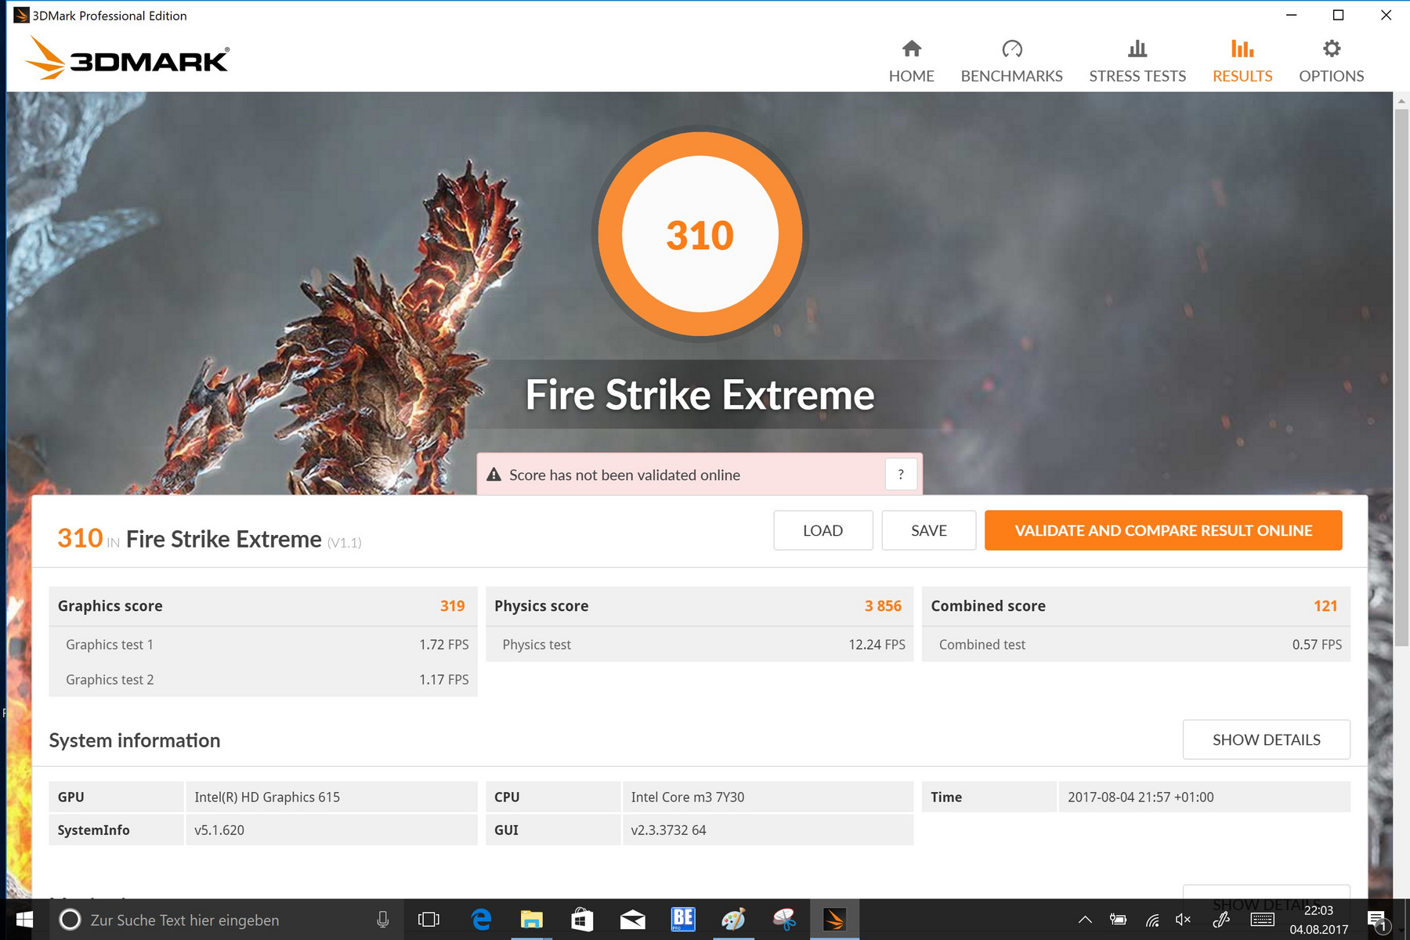Open Task View from taskbar
The width and height of the screenshot is (1410, 940).
[428, 920]
